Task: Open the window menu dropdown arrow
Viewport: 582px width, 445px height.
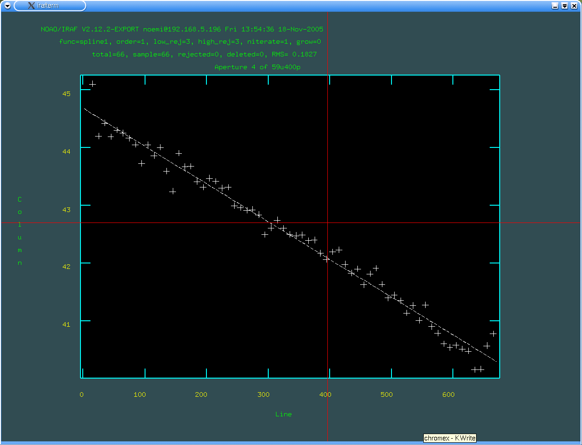Action: point(7,6)
